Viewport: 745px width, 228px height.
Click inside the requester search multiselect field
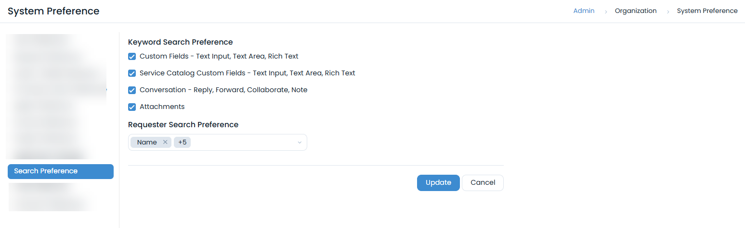point(241,143)
